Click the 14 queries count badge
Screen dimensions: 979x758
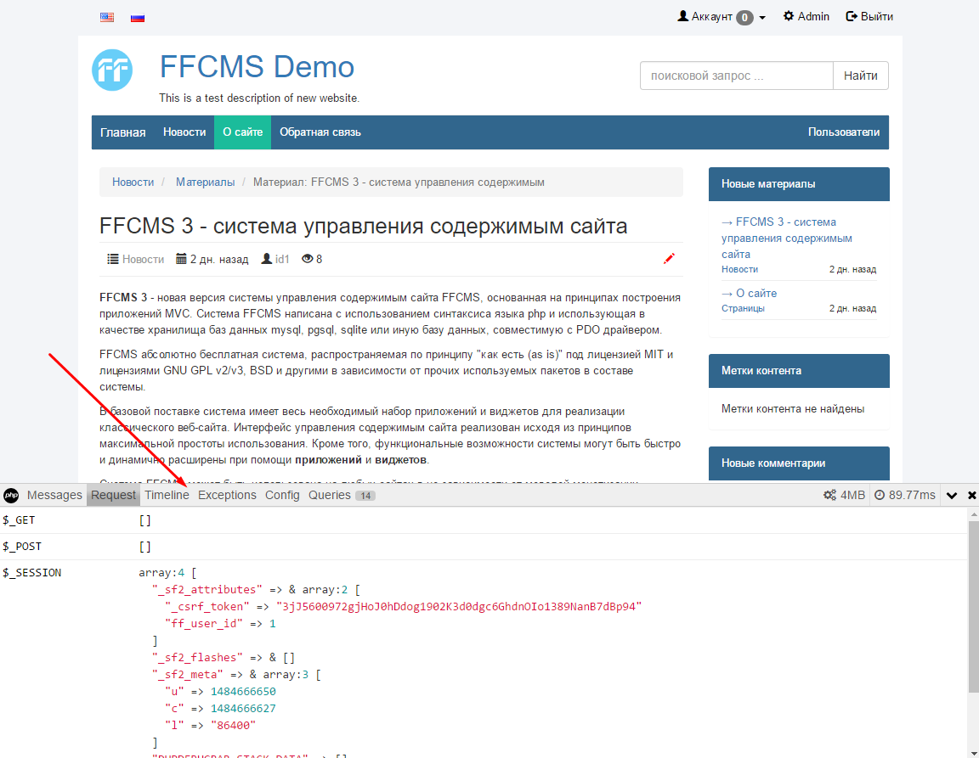(365, 496)
